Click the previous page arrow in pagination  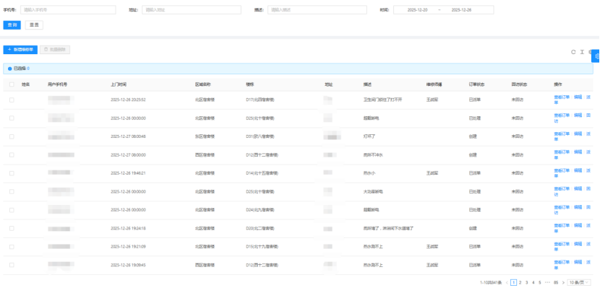507,282
